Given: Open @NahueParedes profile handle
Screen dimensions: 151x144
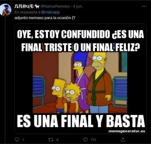Looking at the screenshot, I should pos(55,6).
